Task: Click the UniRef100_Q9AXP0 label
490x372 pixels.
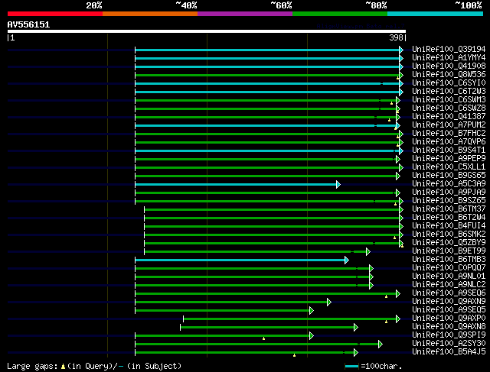Action: point(449,319)
